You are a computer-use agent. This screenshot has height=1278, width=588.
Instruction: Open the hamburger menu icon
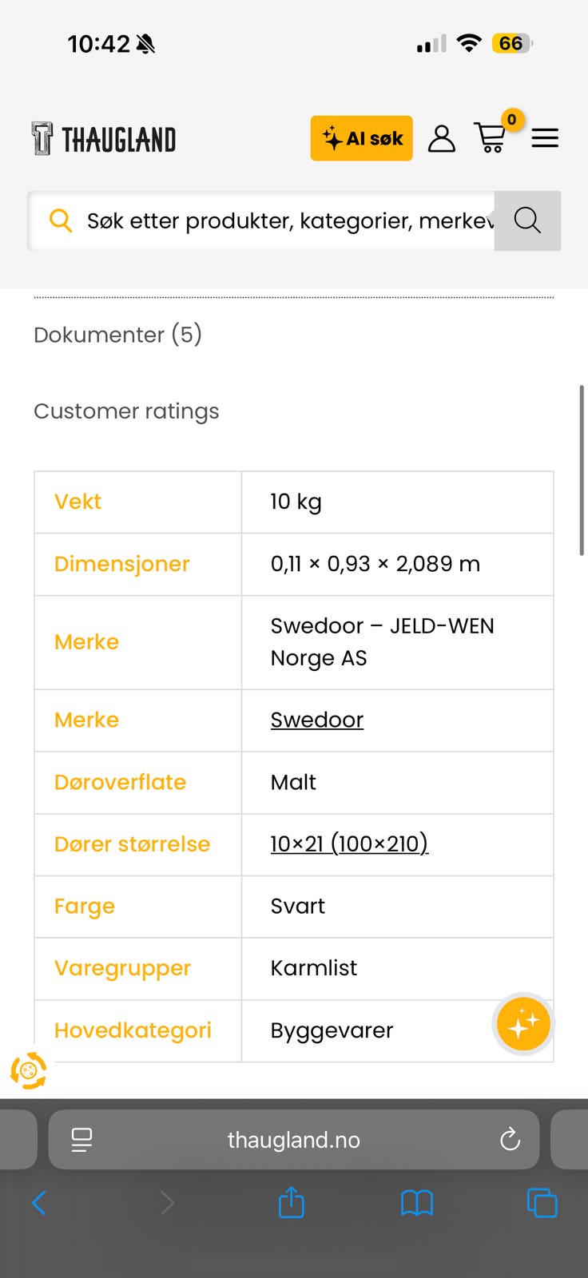[545, 138]
